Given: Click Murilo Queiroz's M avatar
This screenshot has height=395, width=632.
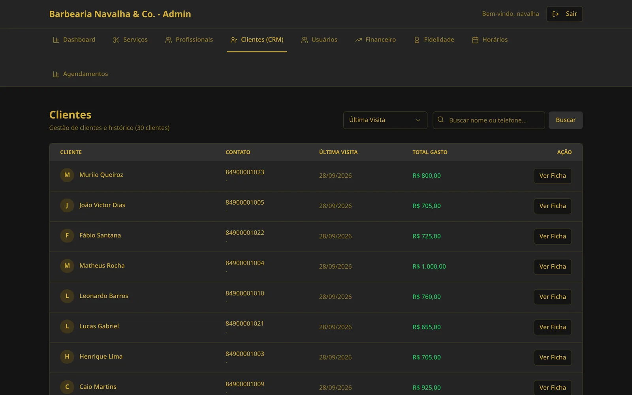Looking at the screenshot, I should coord(67,175).
